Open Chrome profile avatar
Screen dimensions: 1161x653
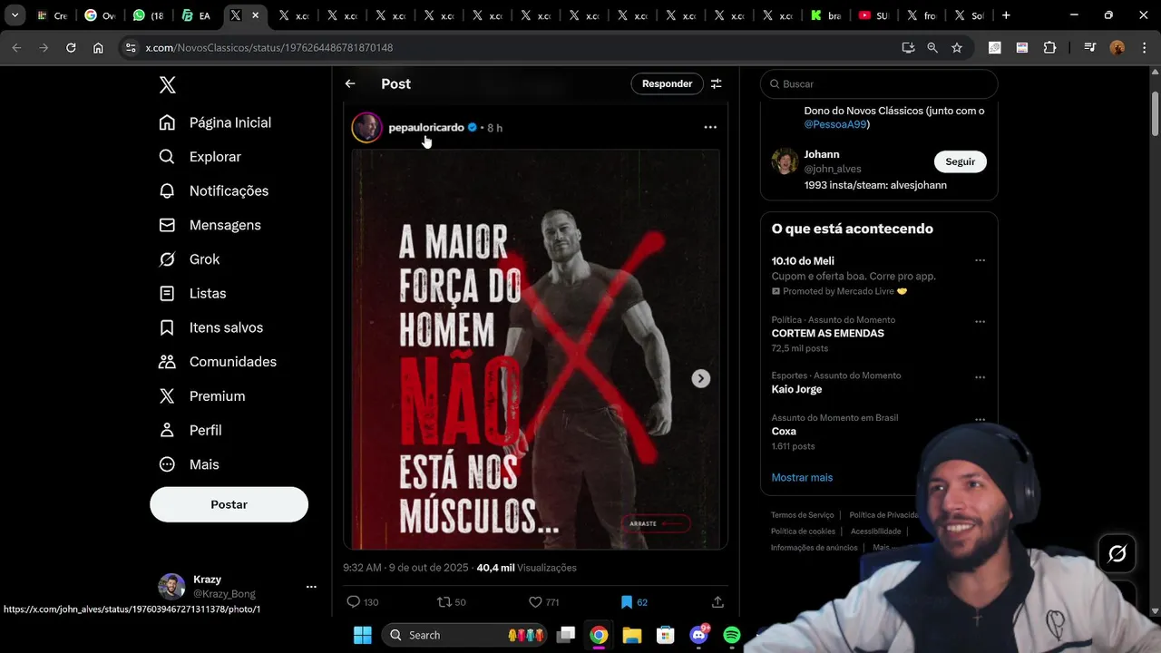pyautogui.click(x=1117, y=47)
